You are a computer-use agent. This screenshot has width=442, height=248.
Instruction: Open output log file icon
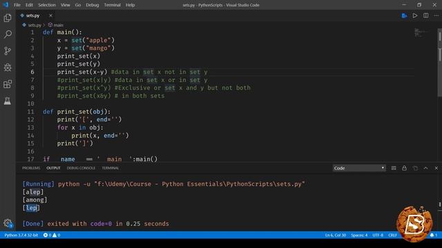(x=415, y=168)
